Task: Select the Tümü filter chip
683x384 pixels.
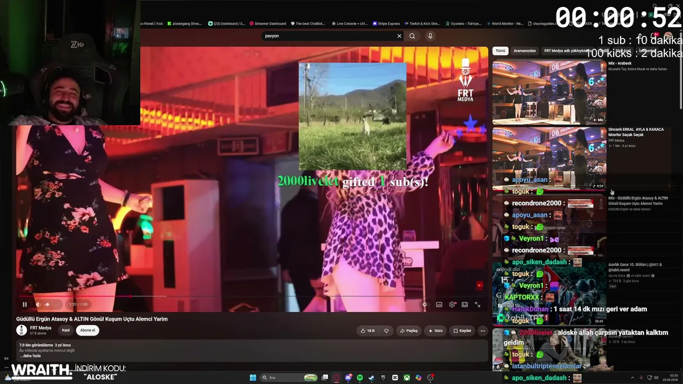Action: (500, 51)
